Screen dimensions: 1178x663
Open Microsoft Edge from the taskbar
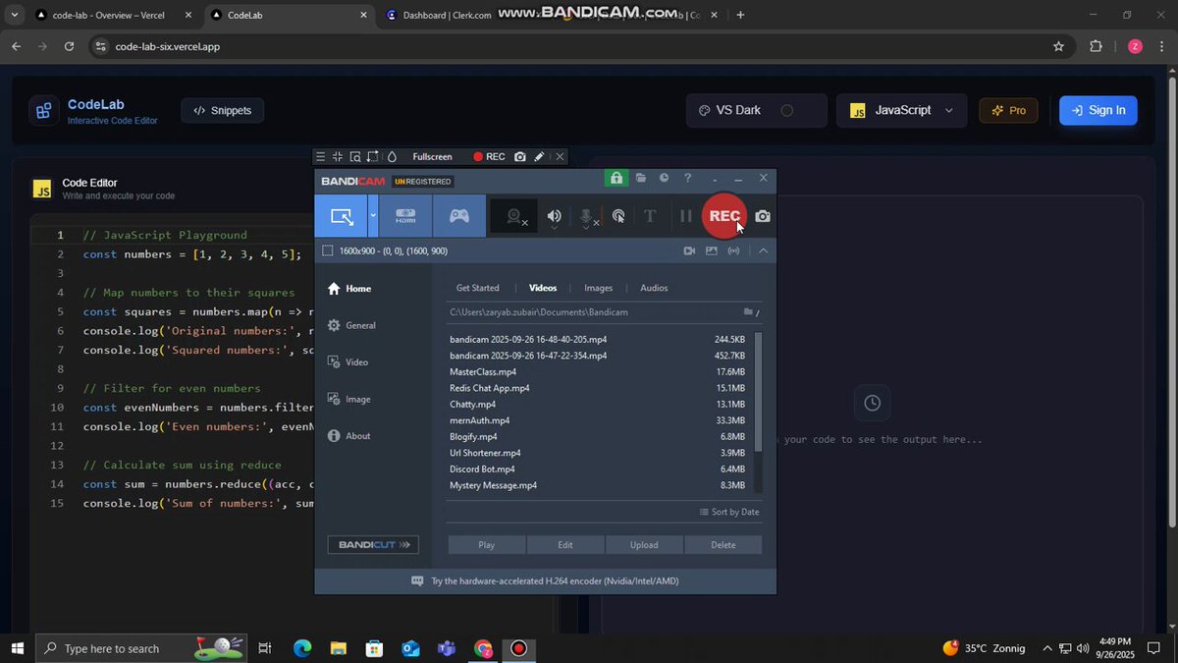(x=301, y=648)
